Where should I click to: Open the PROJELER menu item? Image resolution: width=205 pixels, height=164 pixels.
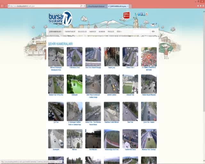click(111, 32)
